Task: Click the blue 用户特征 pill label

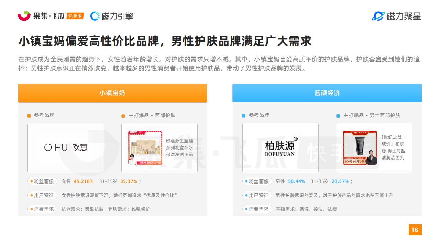Action: tap(257, 195)
